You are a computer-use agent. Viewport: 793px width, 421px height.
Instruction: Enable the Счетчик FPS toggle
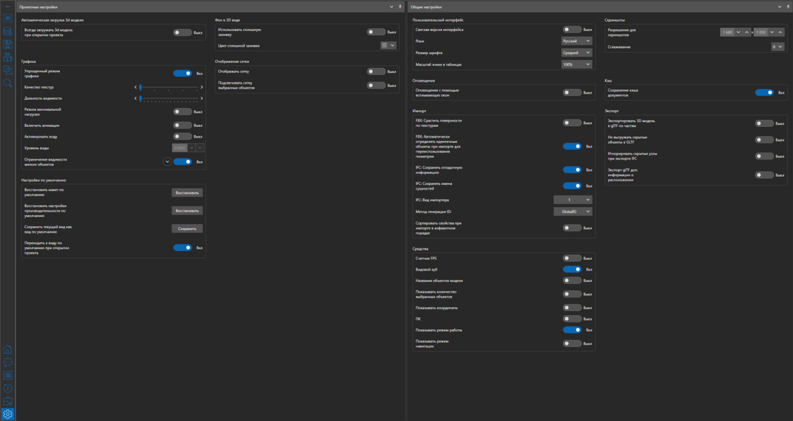pos(572,258)
